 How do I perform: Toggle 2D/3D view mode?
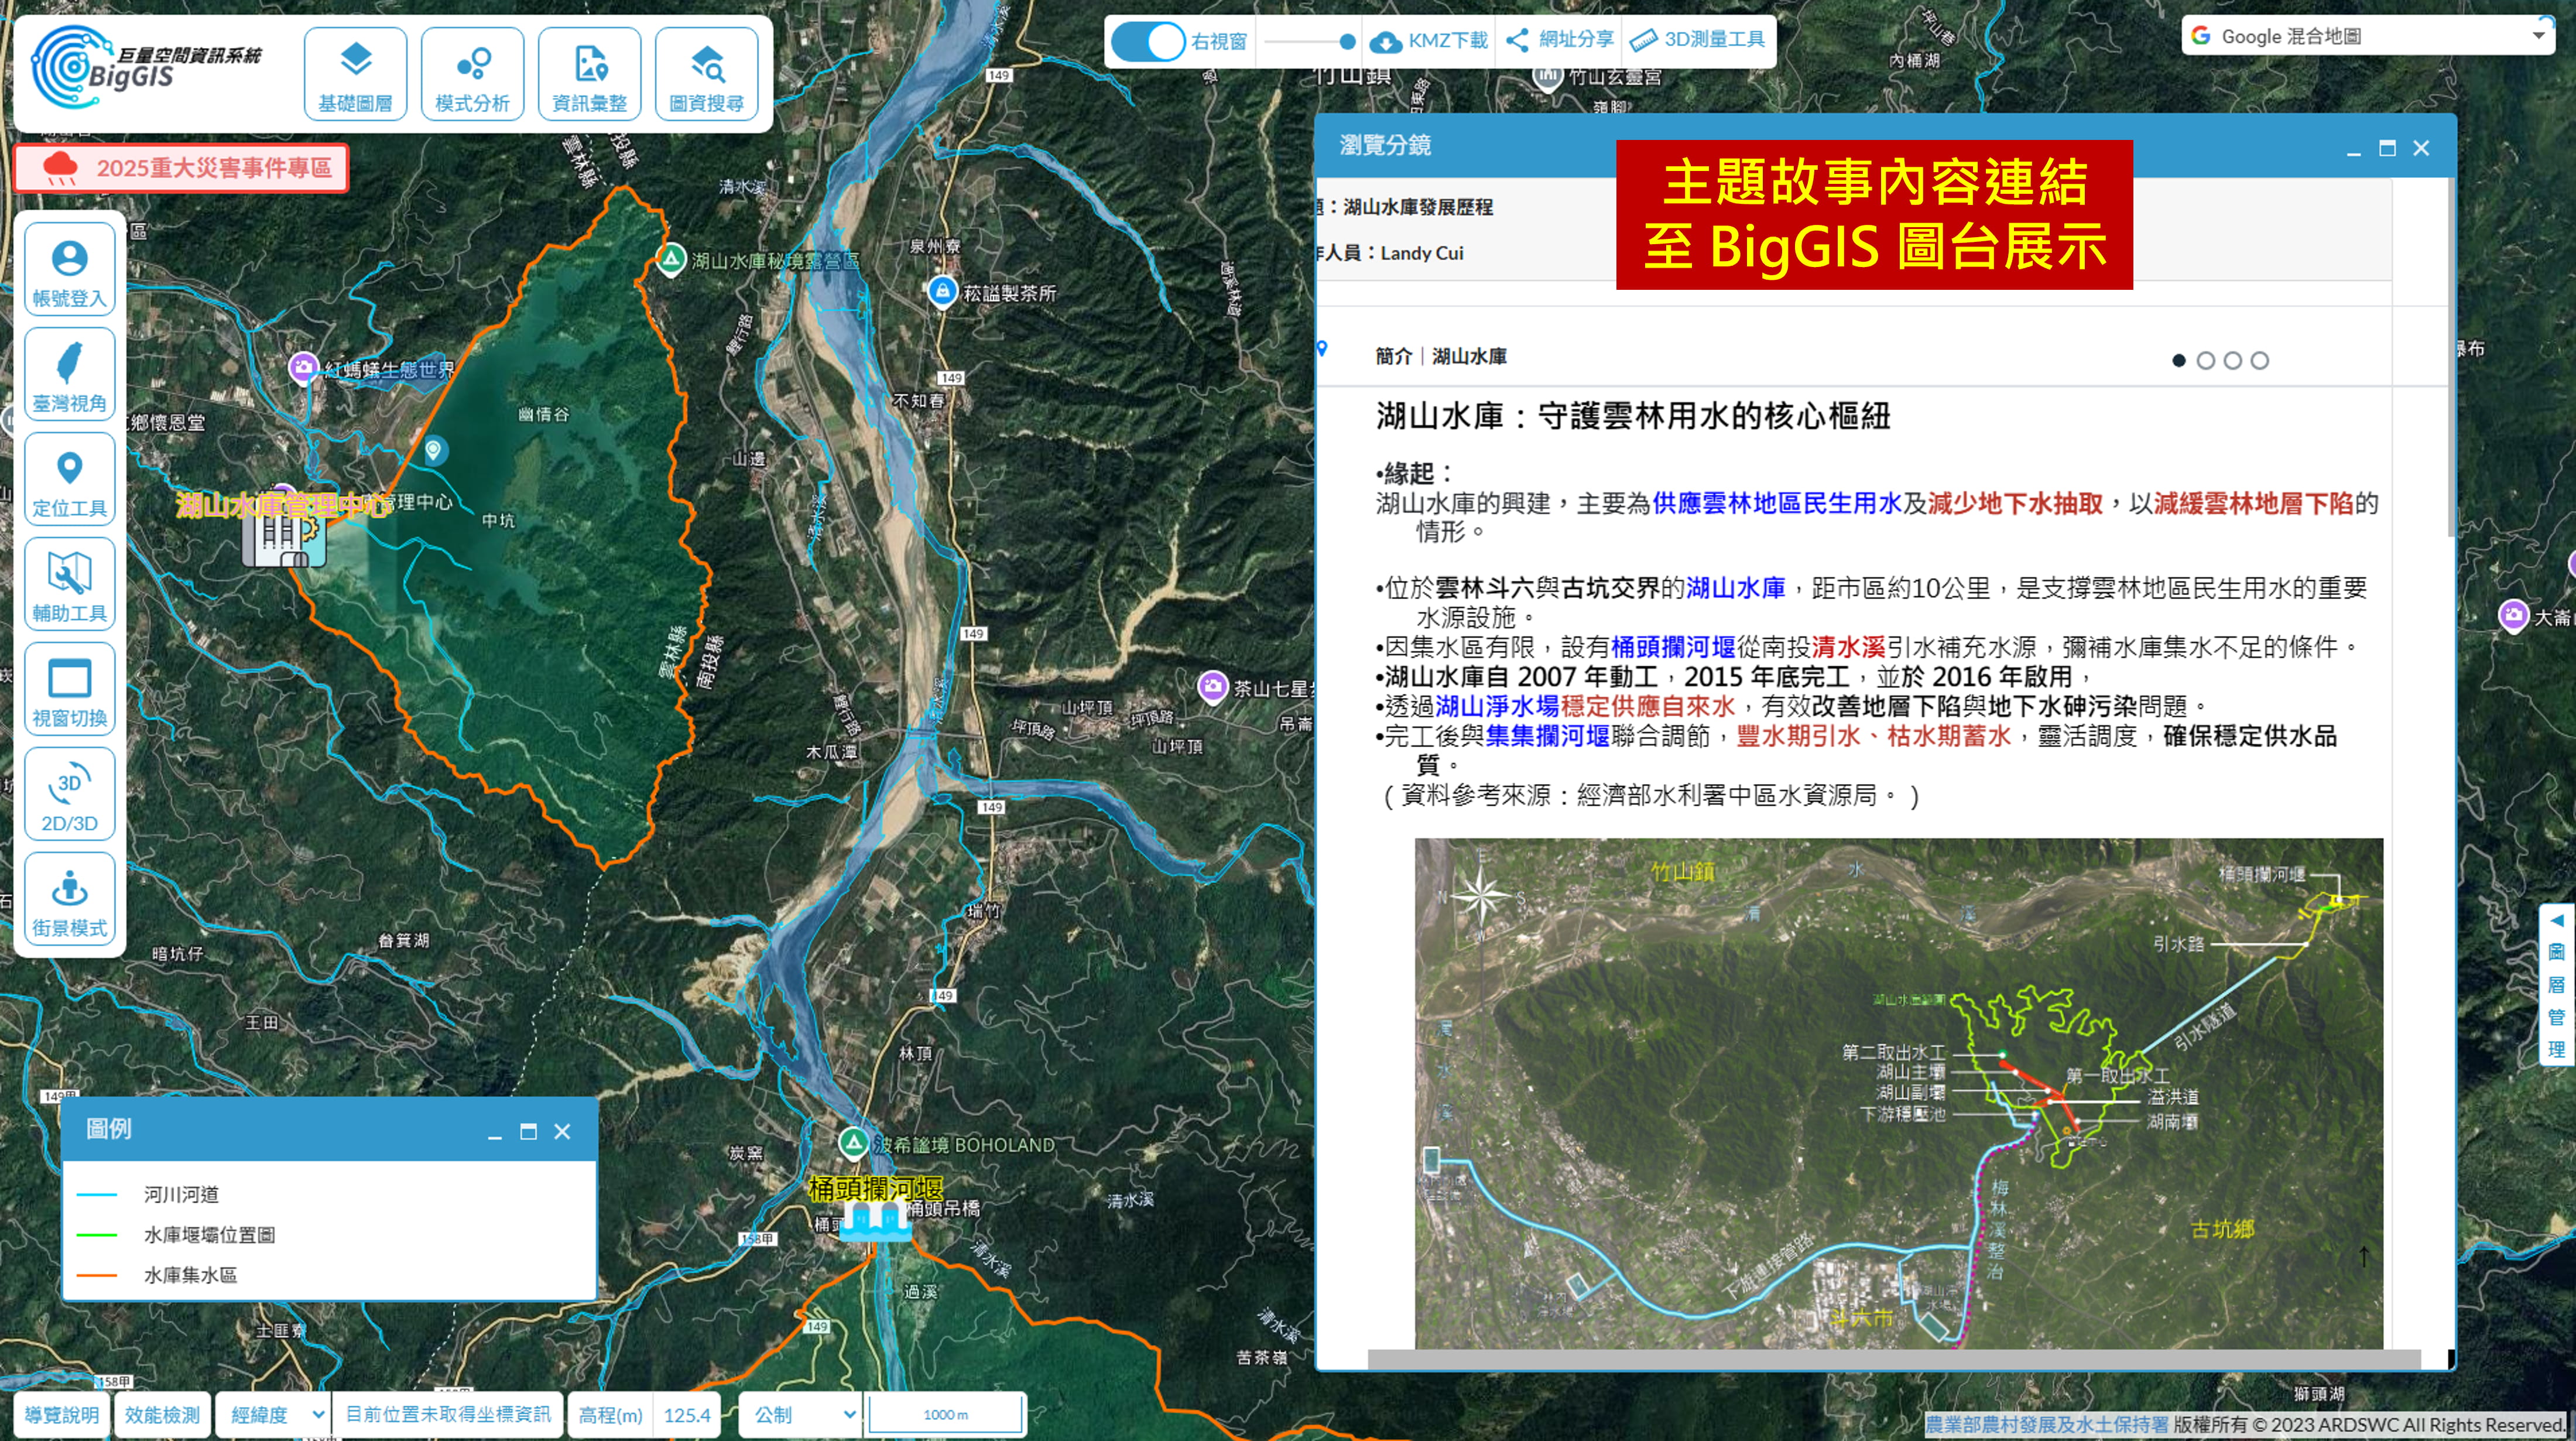point(69,795)
